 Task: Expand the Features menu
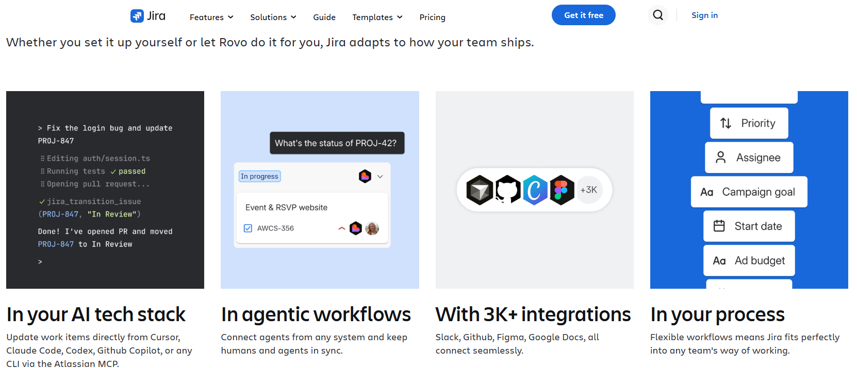coord(211,17)
